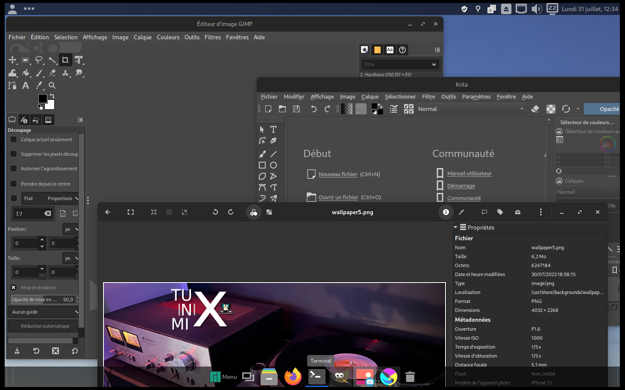Screen dimensions: 625x390
Task: Open Taille unit 'px' dropdown
Action: (71, 258)
